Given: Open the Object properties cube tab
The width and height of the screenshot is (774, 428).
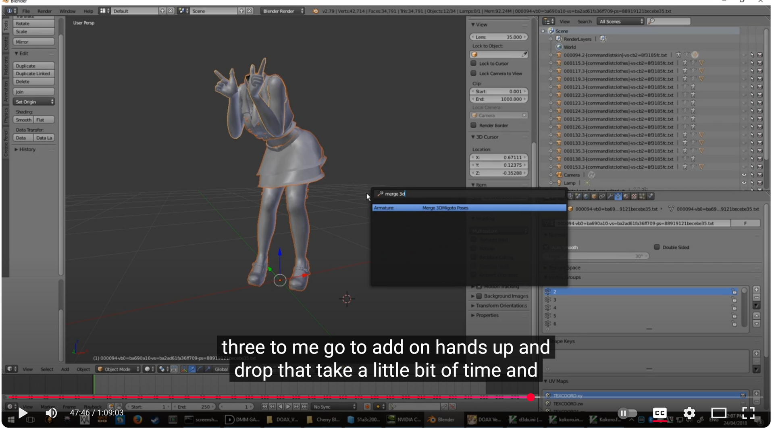Looking at the screenshot, I should pyautogui.click(x=594, y=196).
